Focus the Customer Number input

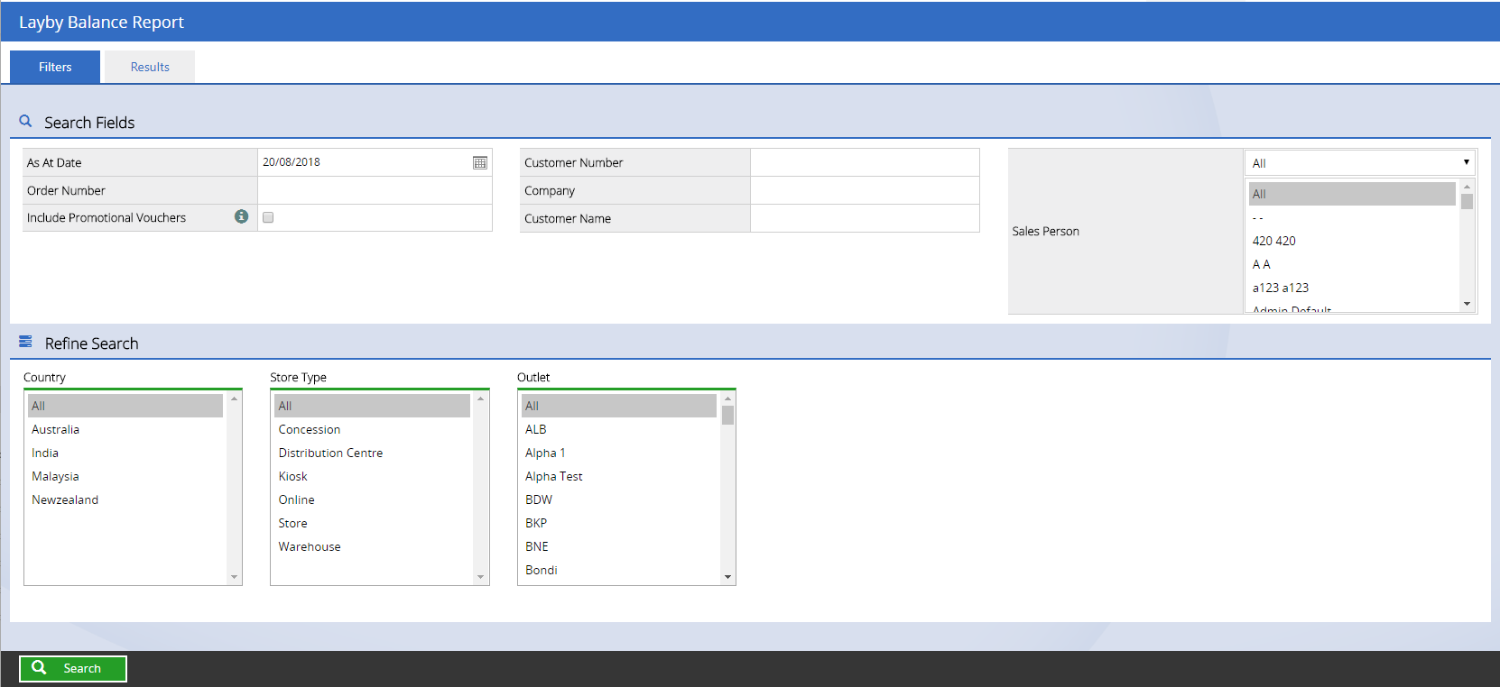[865, 162]
